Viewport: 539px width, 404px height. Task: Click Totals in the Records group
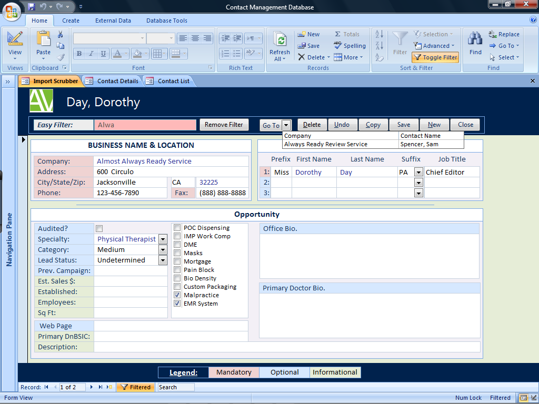tap(347, 34)
